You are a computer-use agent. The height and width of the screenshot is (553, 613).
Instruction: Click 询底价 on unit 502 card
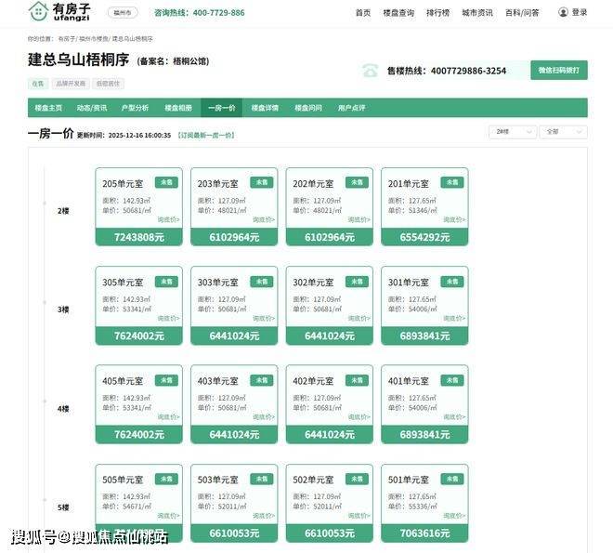pos(359,516)
